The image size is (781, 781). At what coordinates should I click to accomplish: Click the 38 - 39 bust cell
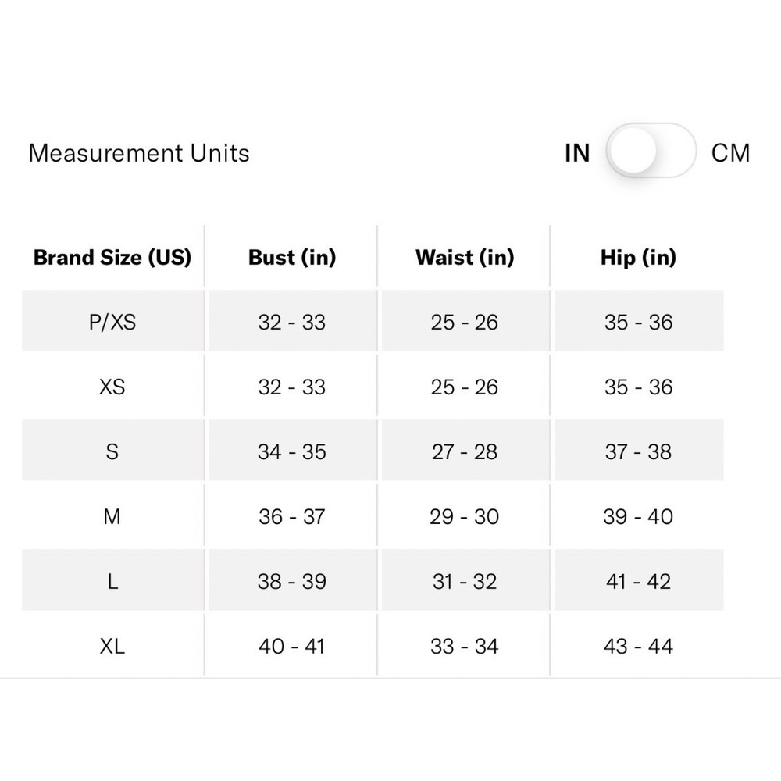[x=292, y=581]
